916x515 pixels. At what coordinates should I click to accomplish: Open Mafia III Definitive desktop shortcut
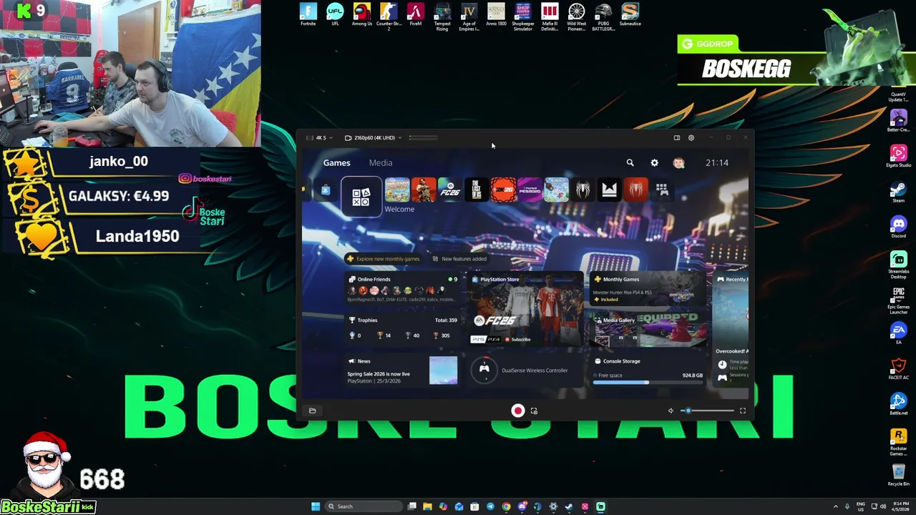tap(550, 17)
